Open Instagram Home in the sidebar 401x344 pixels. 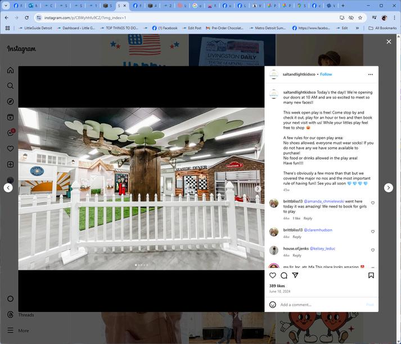(x=10, y=70)
